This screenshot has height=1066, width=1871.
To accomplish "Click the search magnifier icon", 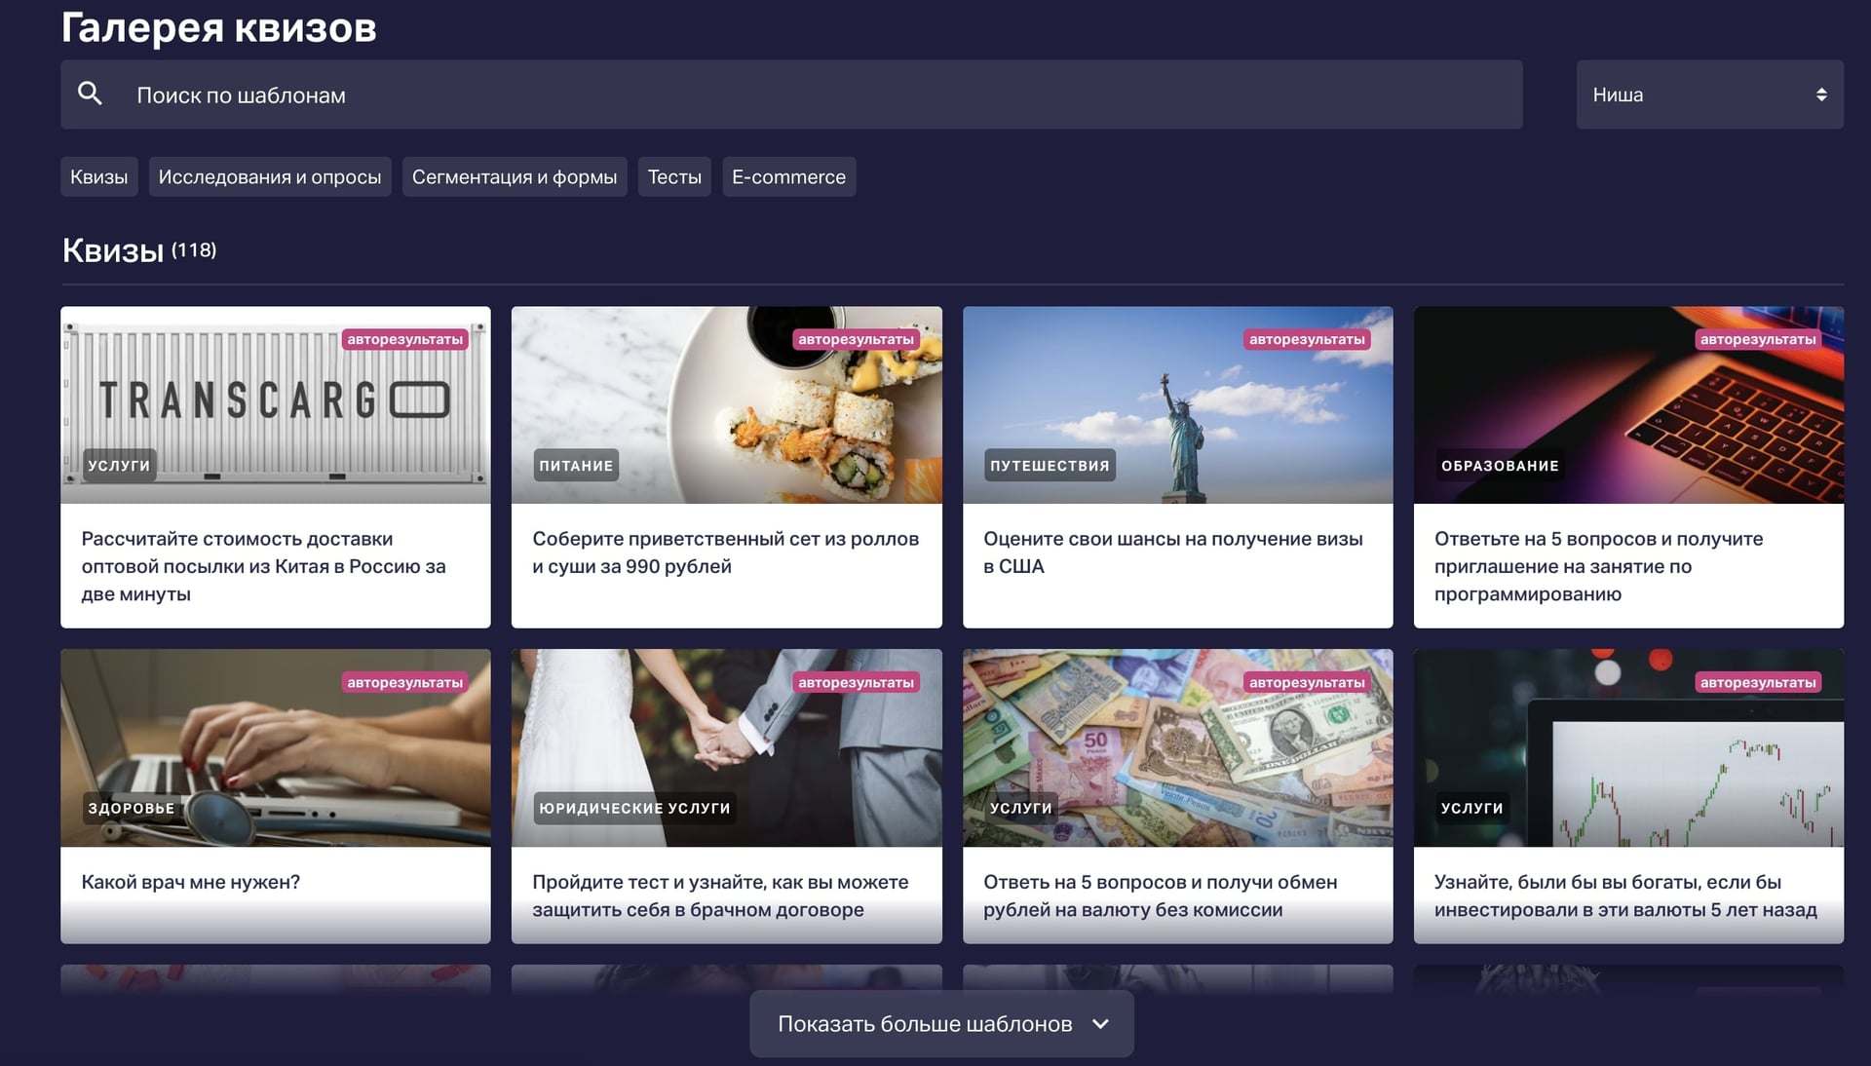I will pos(90,94).
